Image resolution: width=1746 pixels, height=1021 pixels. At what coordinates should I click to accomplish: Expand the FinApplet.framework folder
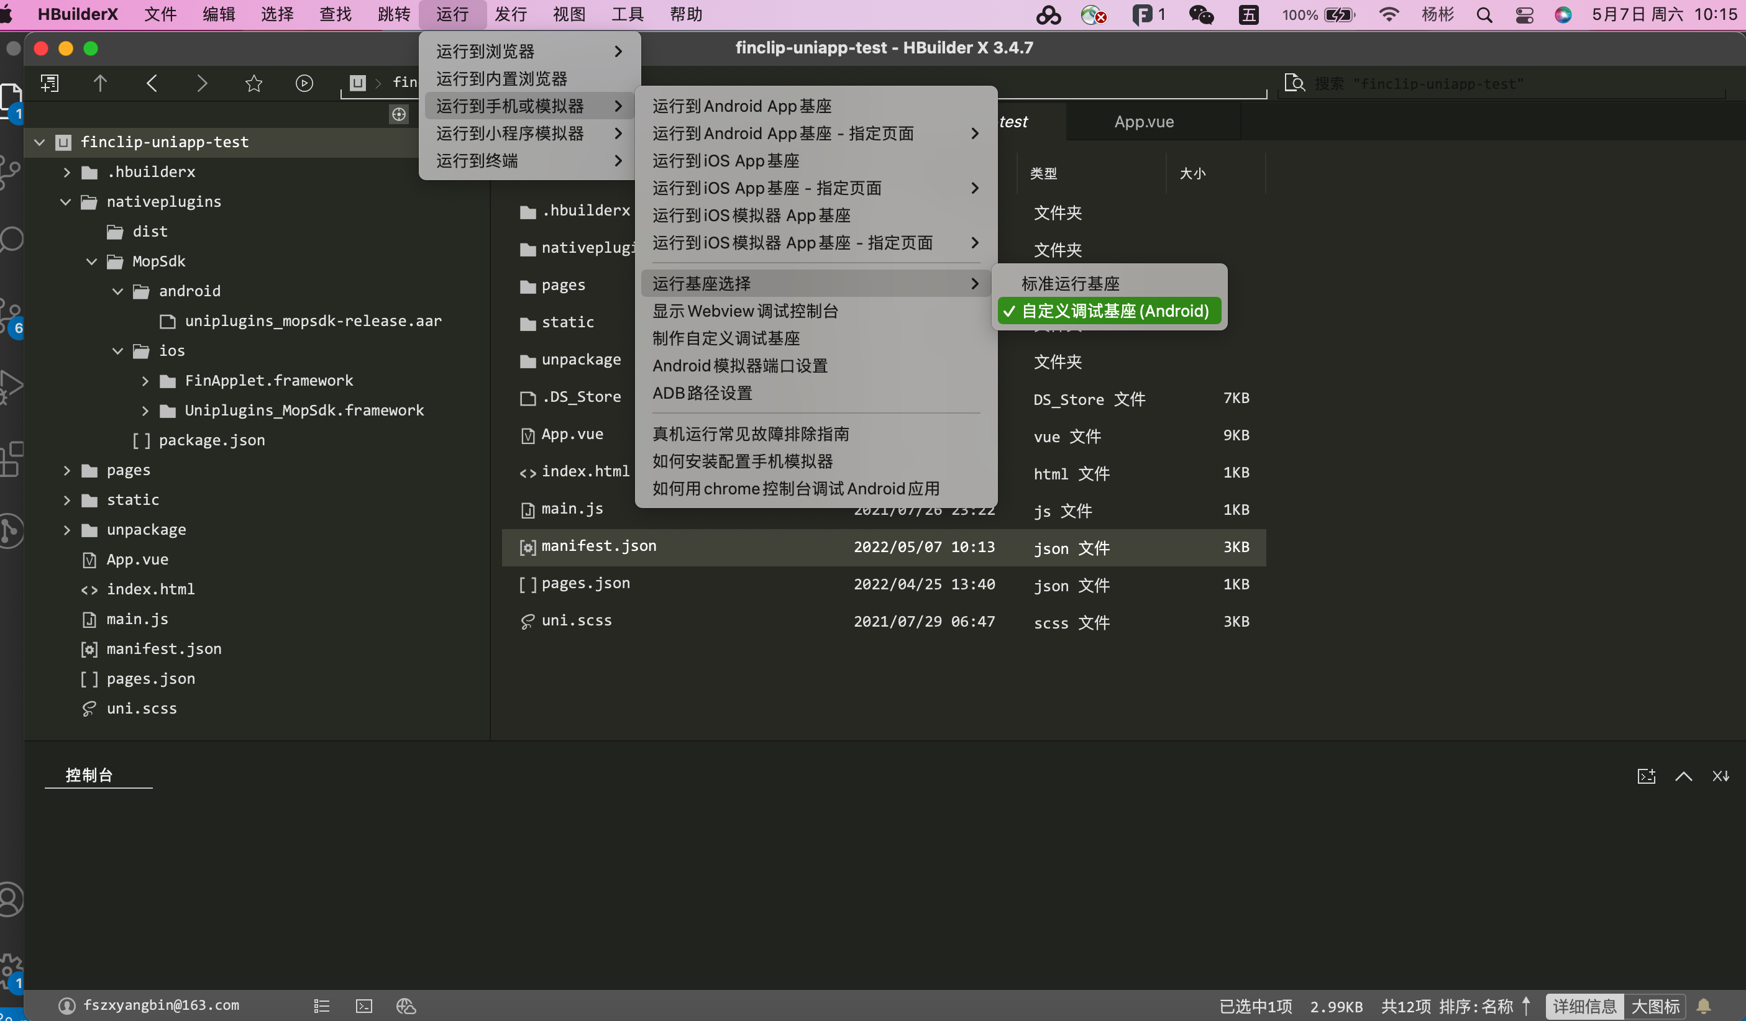145,380
